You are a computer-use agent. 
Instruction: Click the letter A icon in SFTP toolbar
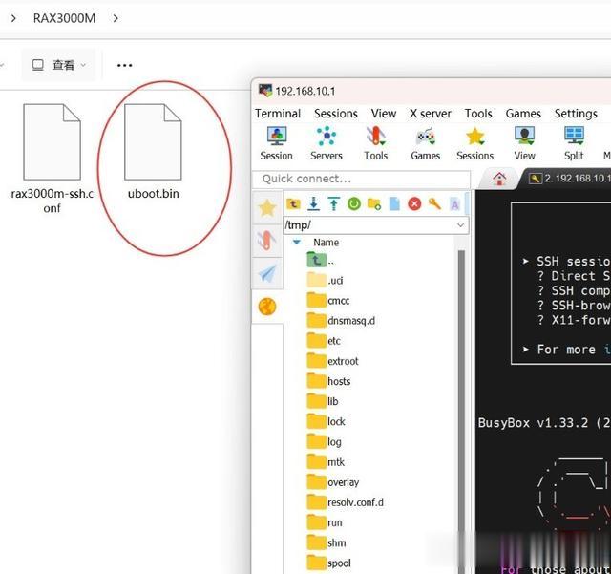(x=454, y=203)
